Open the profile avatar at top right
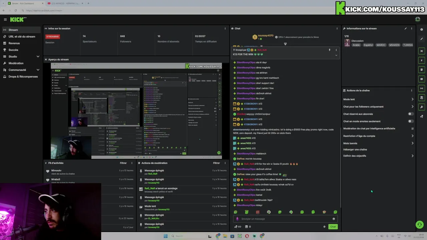 [418, 19]
